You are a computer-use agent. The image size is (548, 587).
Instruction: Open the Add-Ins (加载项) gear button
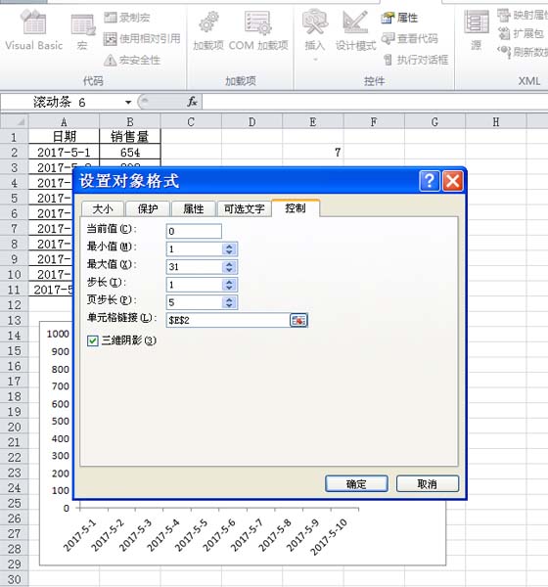[208, 30]
